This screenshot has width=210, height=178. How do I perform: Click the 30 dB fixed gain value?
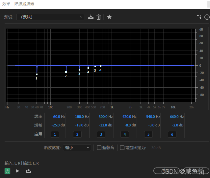(x=156, y=148)
